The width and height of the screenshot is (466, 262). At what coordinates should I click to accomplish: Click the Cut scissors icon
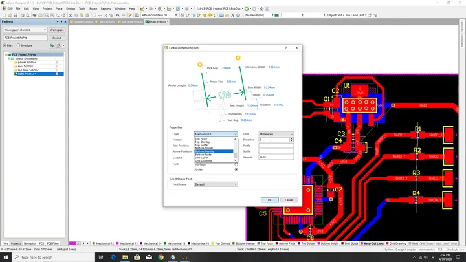[x=71, y=15]
